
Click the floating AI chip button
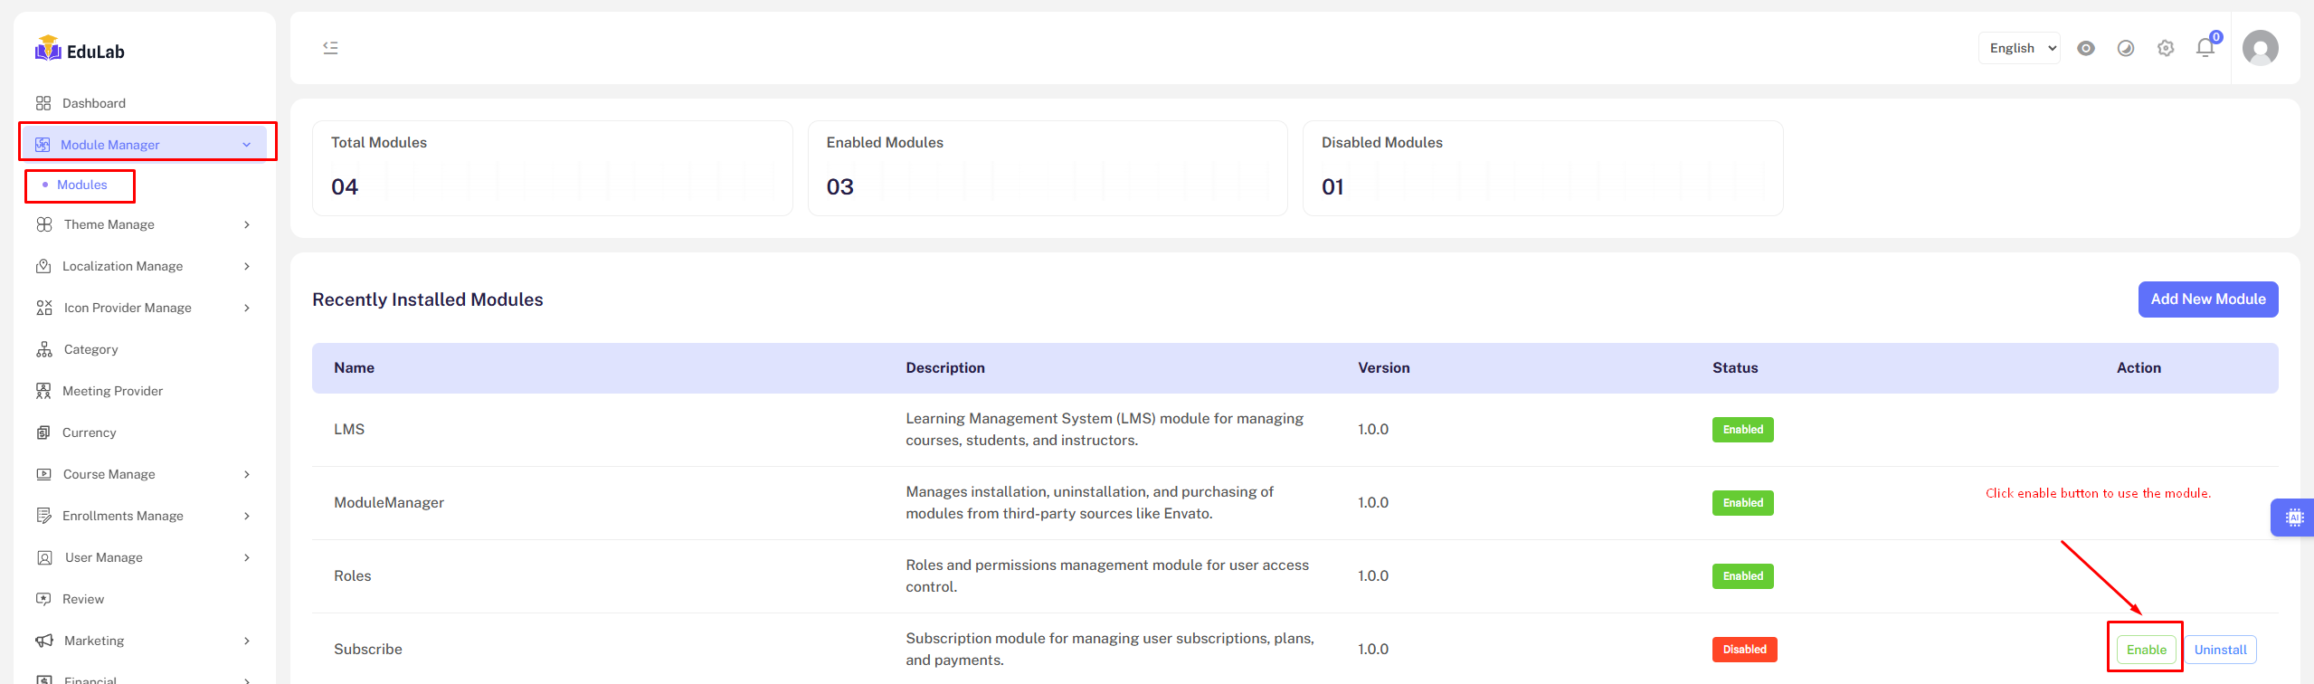coord(2293,518)
